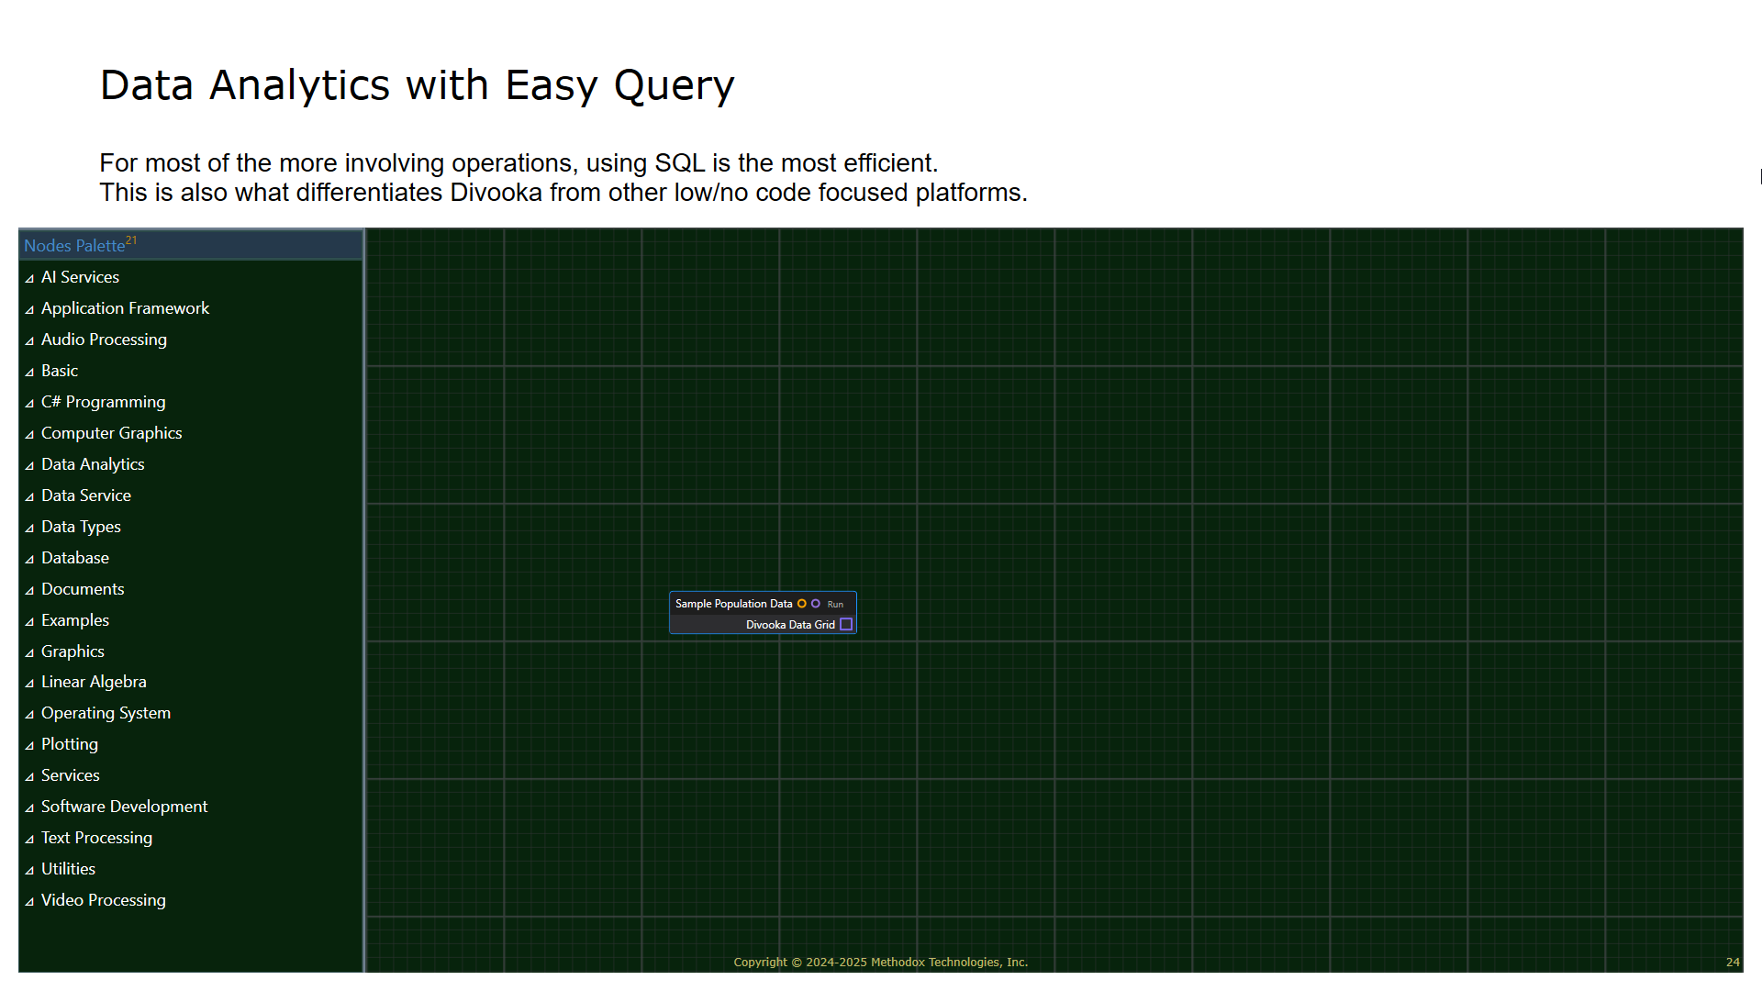The width and height of the screenshot is (1762, 991).
Task: Click the purple circle on Sample Population Data node
Action: [816, 604]
